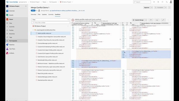Open the Complete button dropdown arrow
This screenshot has height=101, width=179.
(x=166, y=8)
